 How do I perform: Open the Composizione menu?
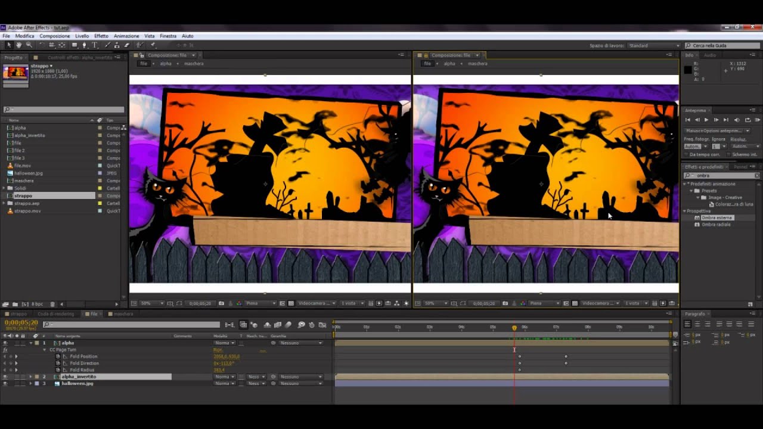55,36
